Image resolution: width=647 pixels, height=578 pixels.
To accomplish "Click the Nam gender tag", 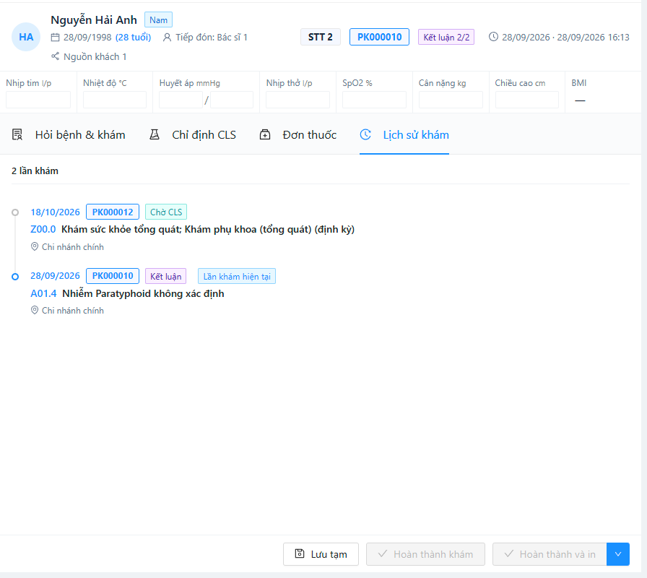I will (158, 20).
